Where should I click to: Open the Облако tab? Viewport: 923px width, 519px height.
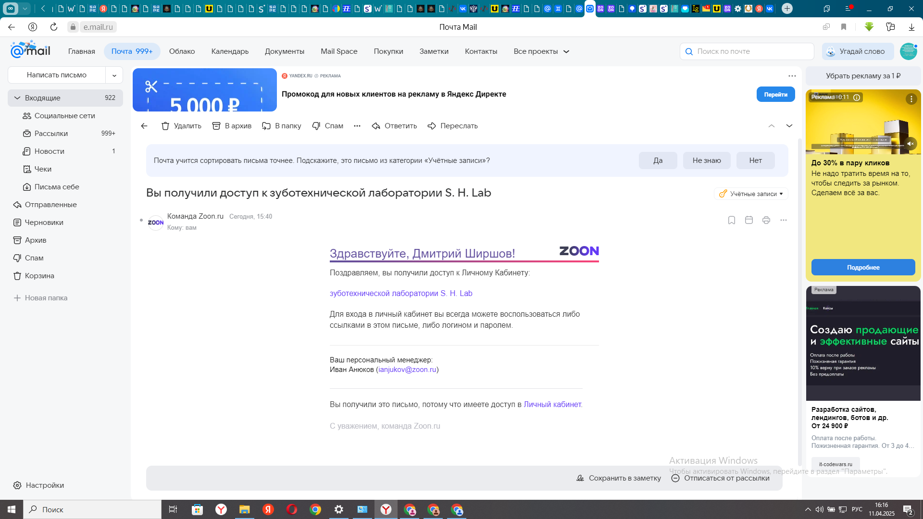pos(182,51)
